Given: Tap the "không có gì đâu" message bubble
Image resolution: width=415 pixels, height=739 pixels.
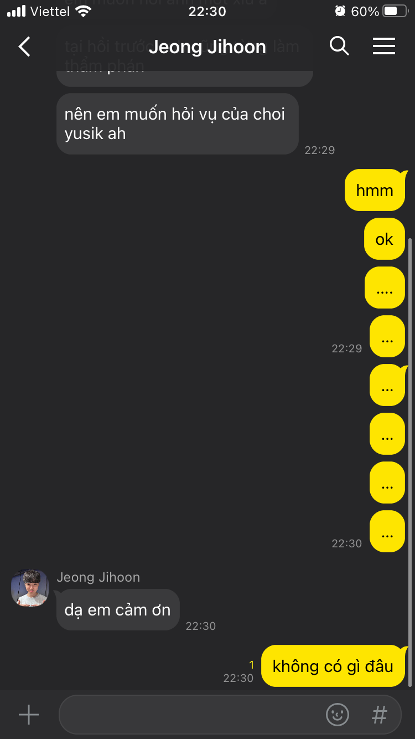Looking at the screenshot, I should point(333,666).
